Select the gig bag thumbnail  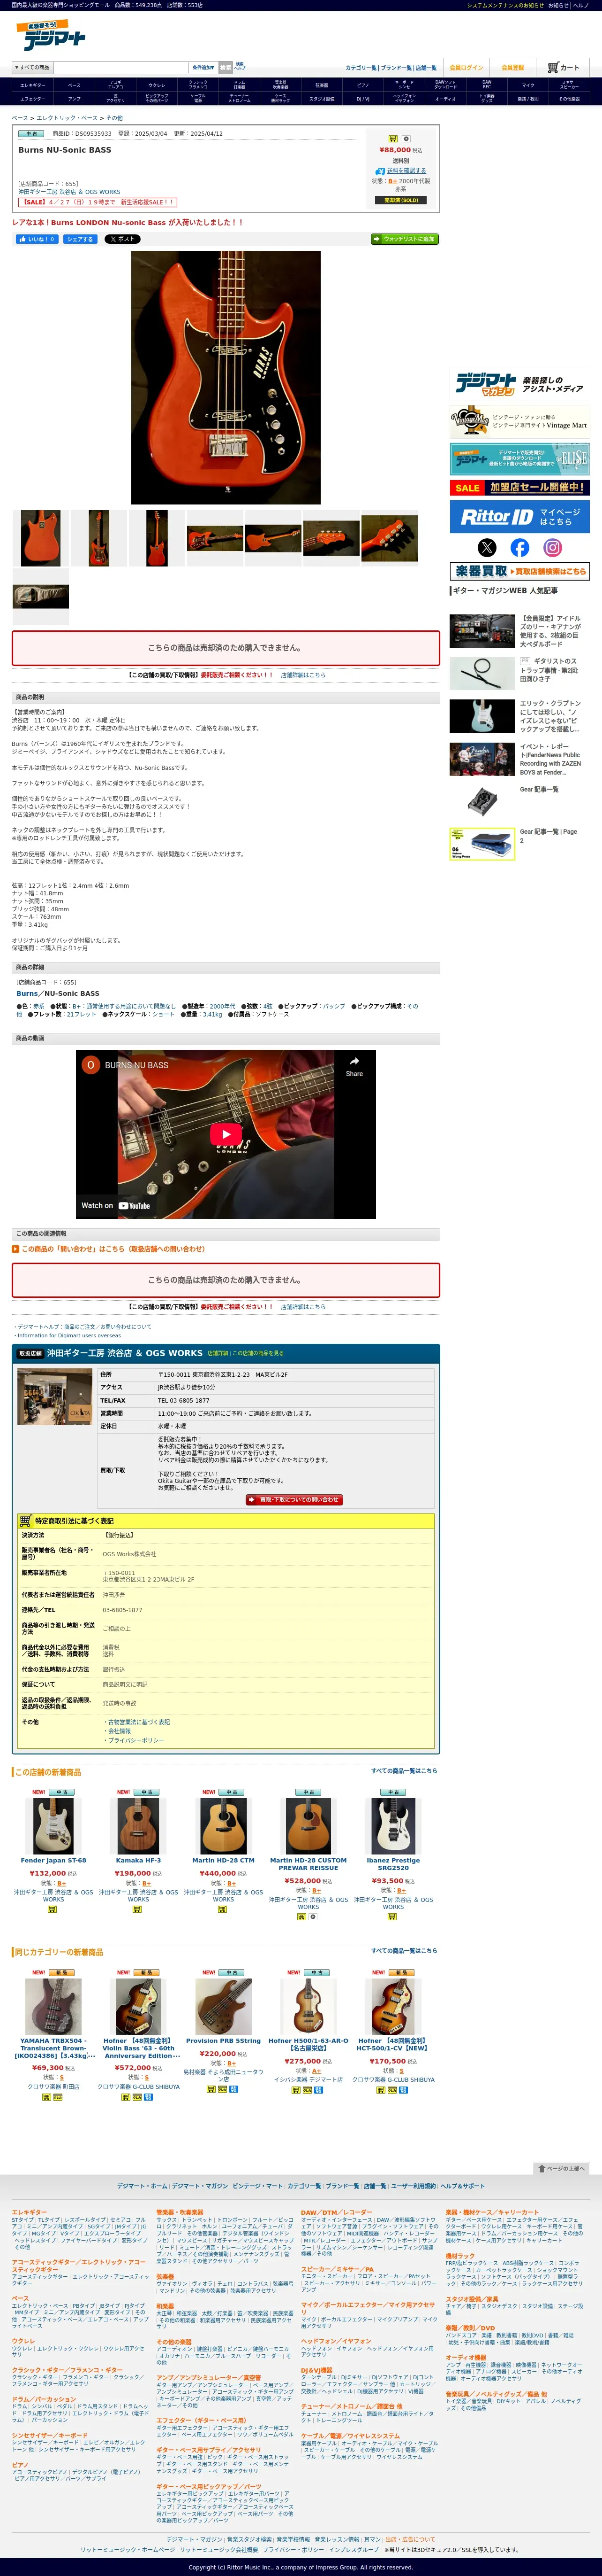(41, 596)
